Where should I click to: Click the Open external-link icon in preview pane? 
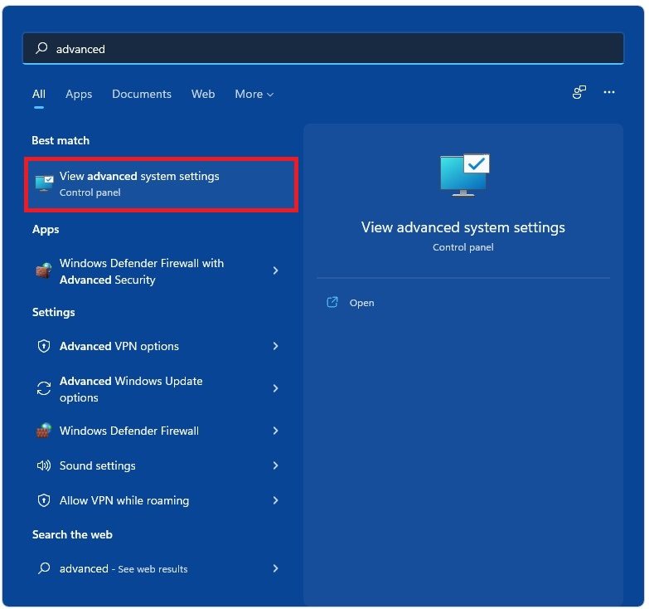tap(332, 303)
